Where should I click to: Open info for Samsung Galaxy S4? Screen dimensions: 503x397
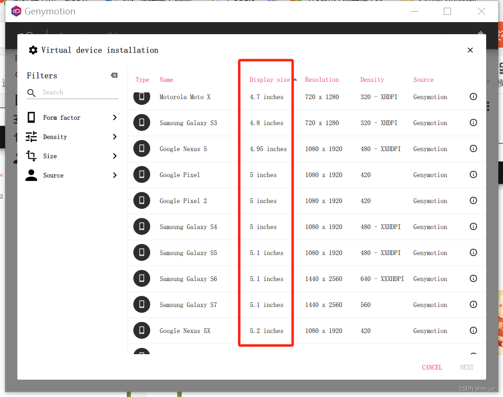473,226
